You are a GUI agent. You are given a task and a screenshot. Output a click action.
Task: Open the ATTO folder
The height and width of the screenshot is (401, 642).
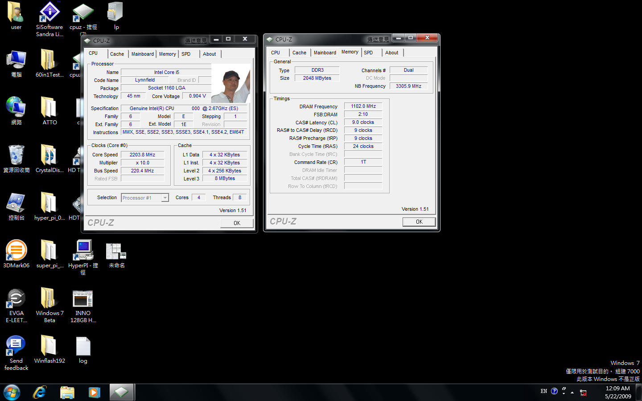49,111
